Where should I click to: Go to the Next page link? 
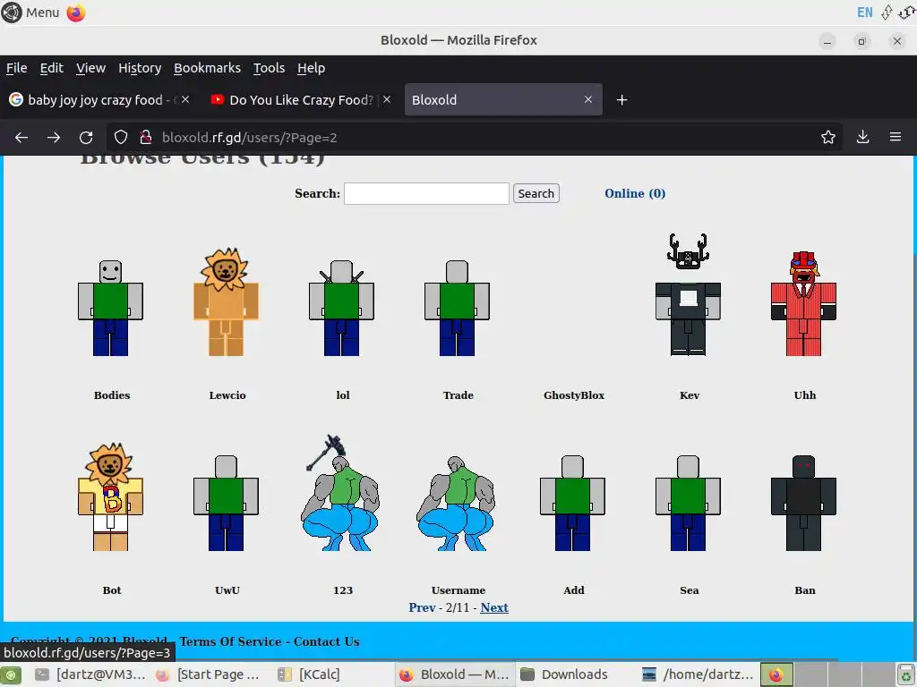(x=494, y=607)
